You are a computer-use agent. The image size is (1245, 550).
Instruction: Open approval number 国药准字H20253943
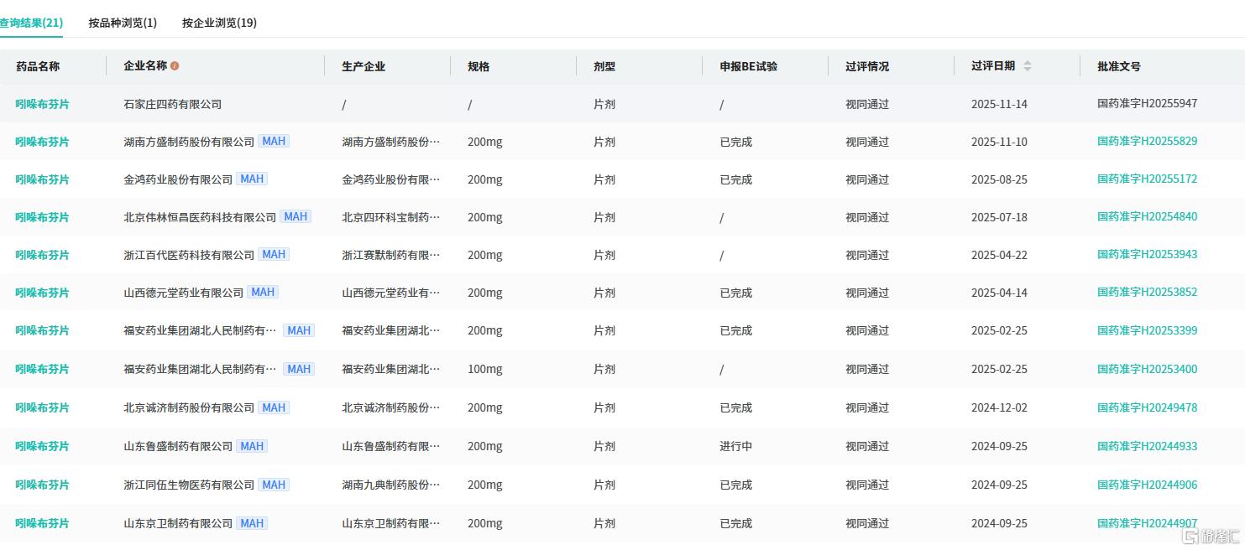pyautogui.click(x=1147, y=255)
